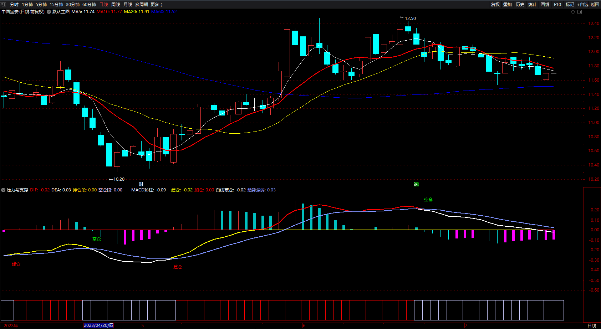Open the 更多 periods dropdown

click(x=157, y=5)
